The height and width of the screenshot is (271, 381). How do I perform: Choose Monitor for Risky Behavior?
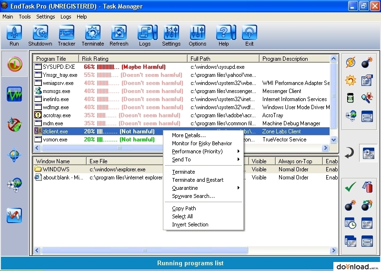[204, 143]
